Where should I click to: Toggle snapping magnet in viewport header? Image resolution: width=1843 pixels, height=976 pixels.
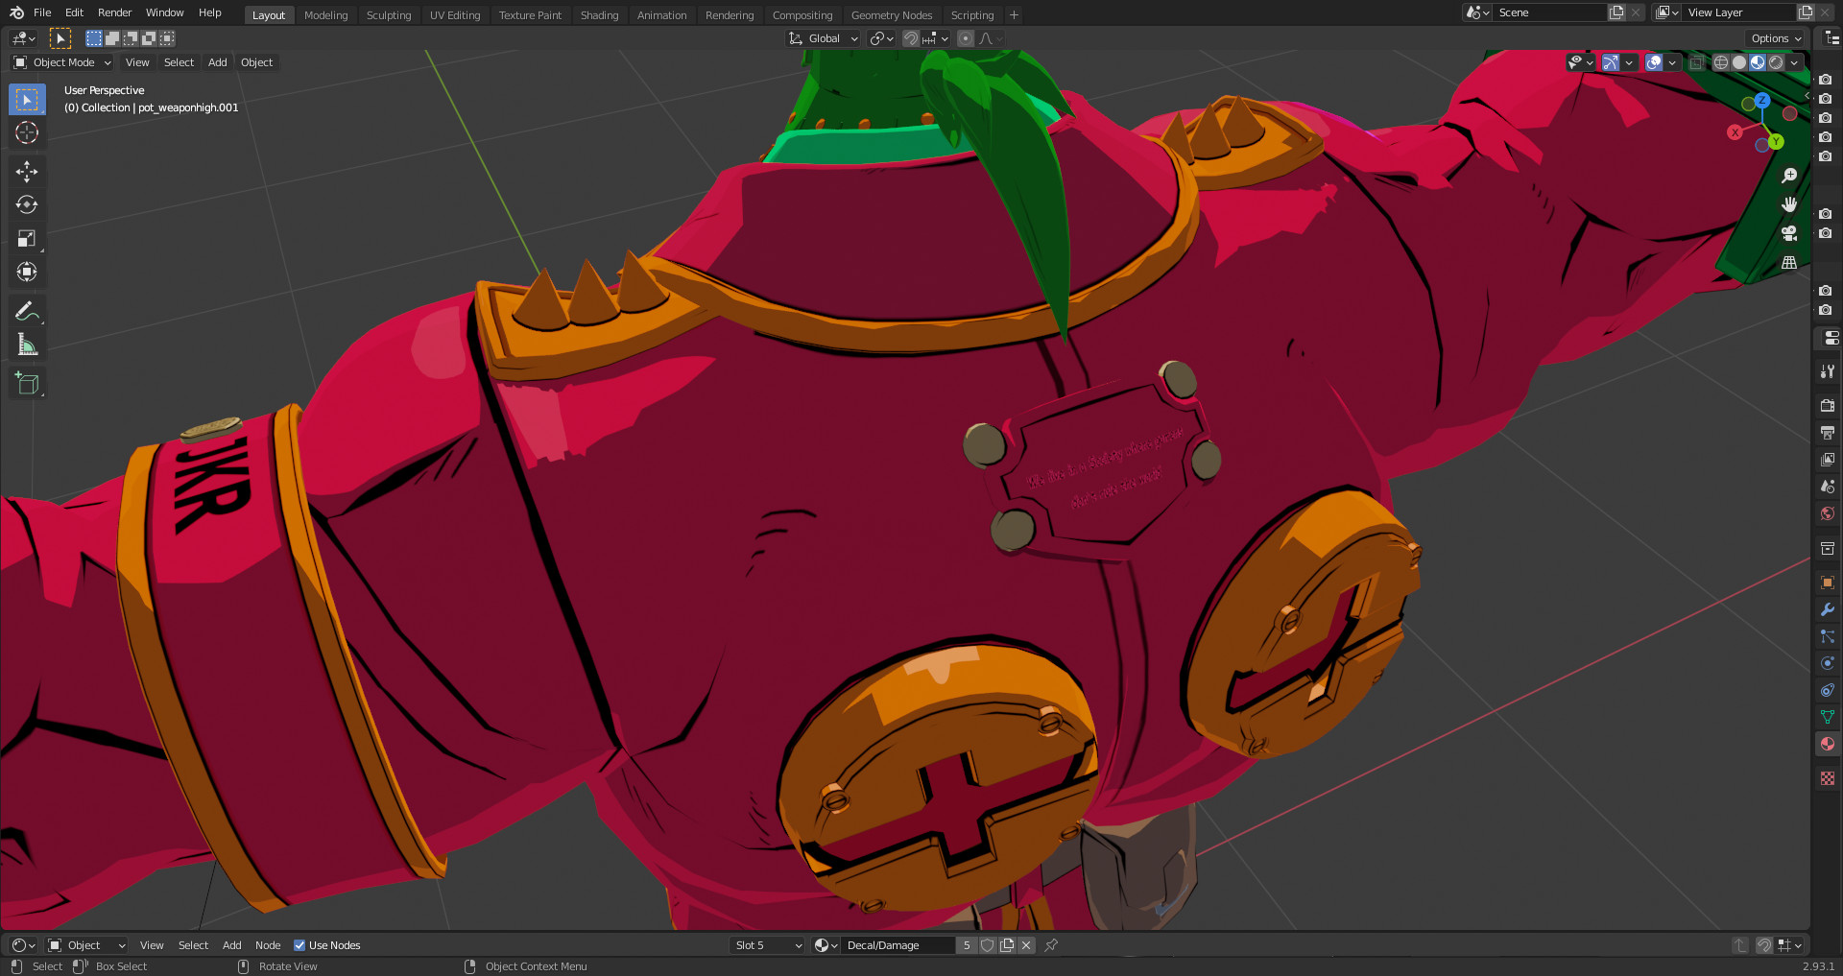coord(911,38)
